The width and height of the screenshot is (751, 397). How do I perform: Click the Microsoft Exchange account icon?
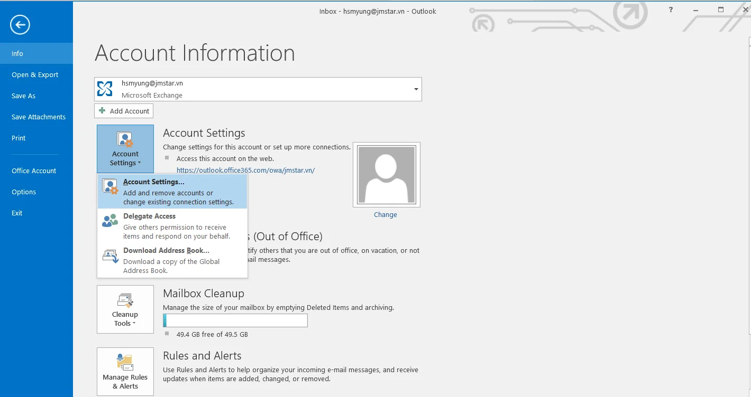(105, 89)
